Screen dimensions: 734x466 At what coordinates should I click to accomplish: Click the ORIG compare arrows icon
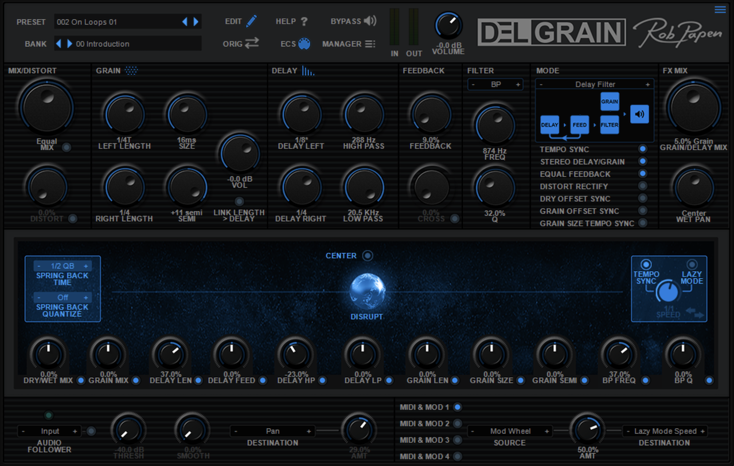point(252,43)
